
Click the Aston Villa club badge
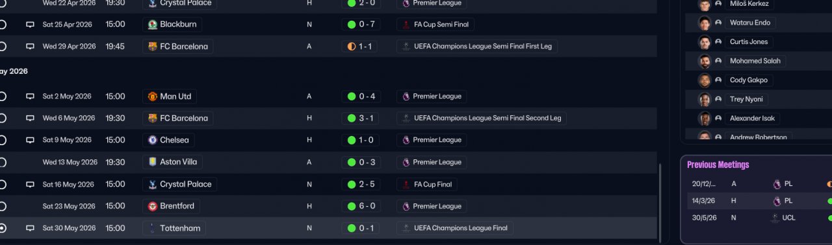[x=153, y=162]
